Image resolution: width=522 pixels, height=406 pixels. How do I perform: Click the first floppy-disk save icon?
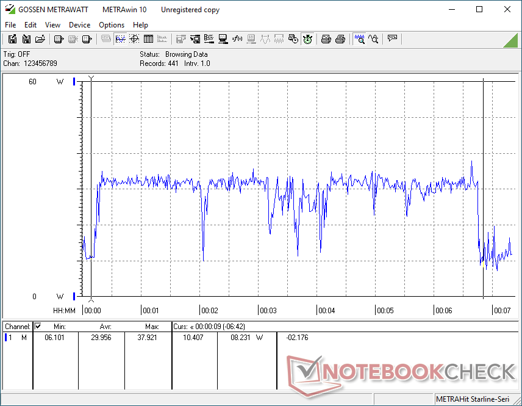click(x=12, y=39)
